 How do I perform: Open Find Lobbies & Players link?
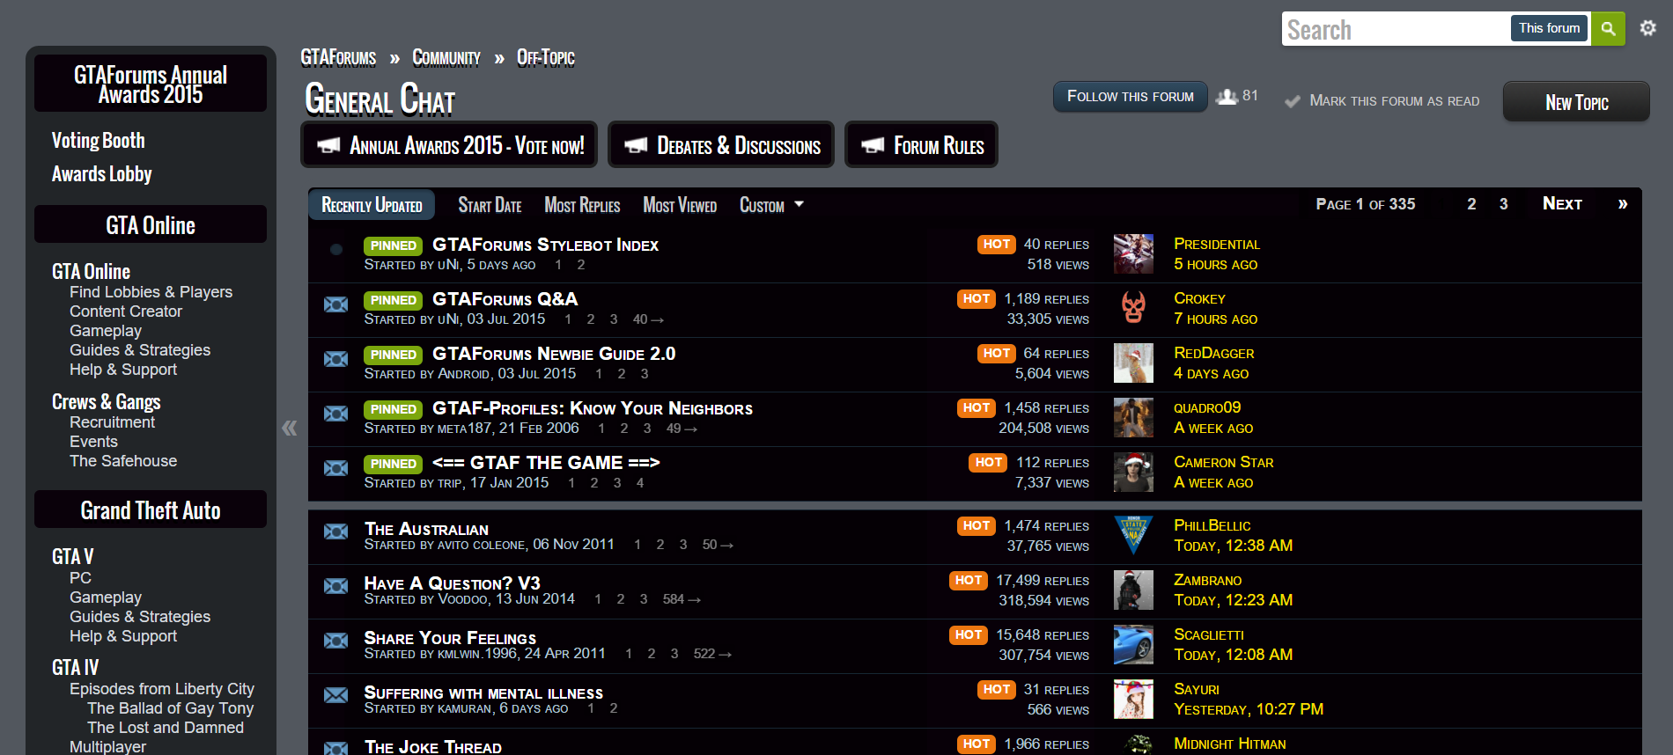tap(151, 292)
